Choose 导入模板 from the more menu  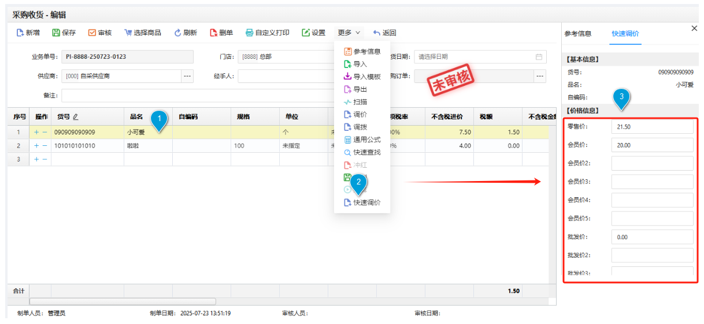tap(362, 77)
